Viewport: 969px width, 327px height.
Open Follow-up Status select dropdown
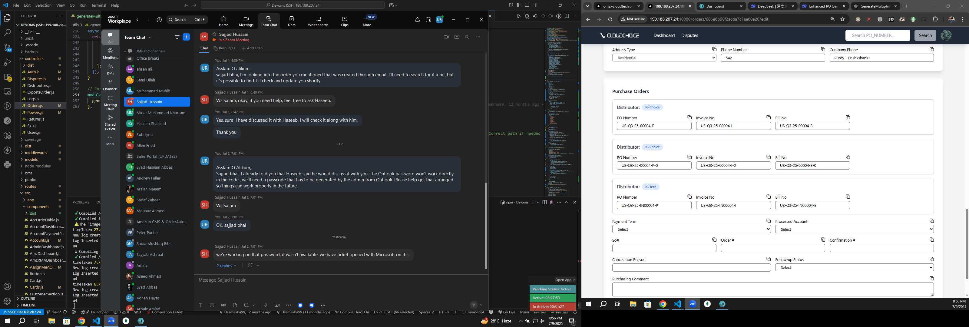tap(854, 268)
